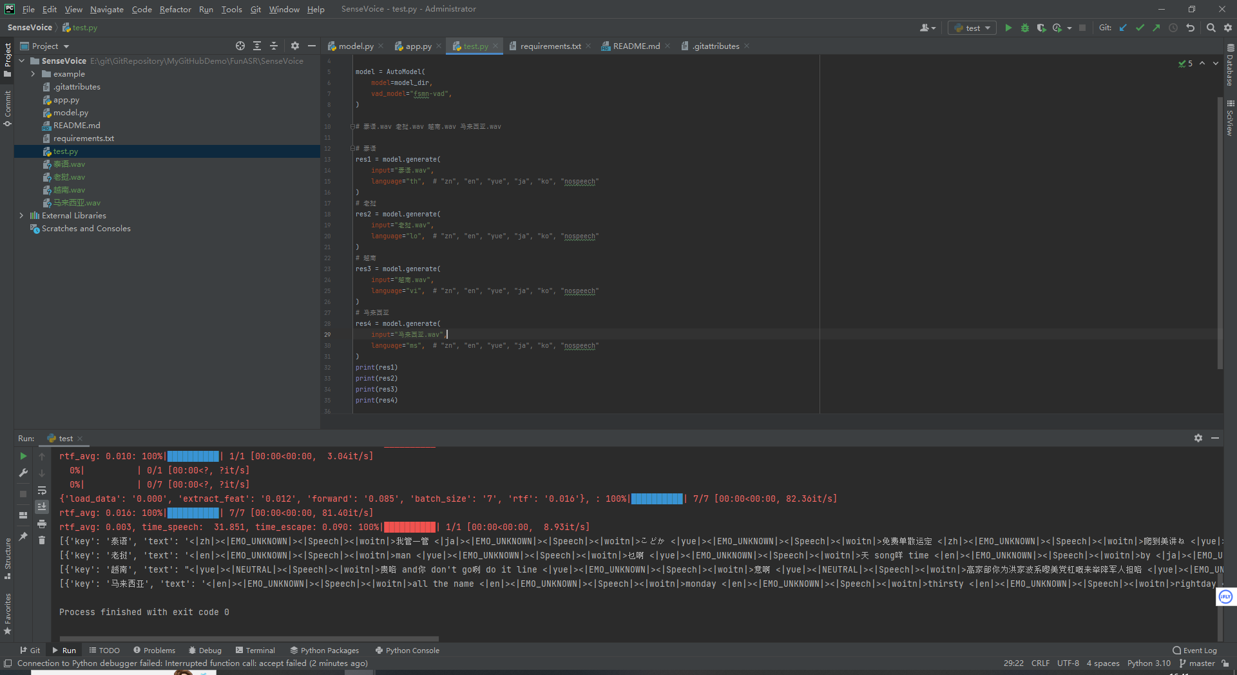This screenshot has height=675, width=1237.
Task: Open Python 3.10 interpreter selector
Action: click(1149, 663)
